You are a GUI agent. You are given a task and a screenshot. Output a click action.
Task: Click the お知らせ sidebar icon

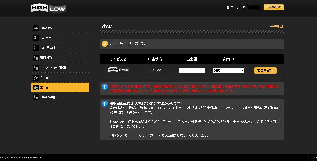point(36,38)
